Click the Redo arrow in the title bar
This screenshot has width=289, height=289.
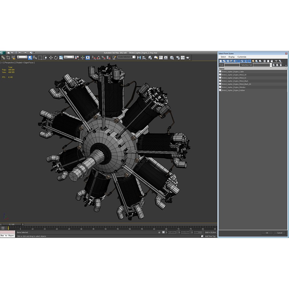point(25,53)
